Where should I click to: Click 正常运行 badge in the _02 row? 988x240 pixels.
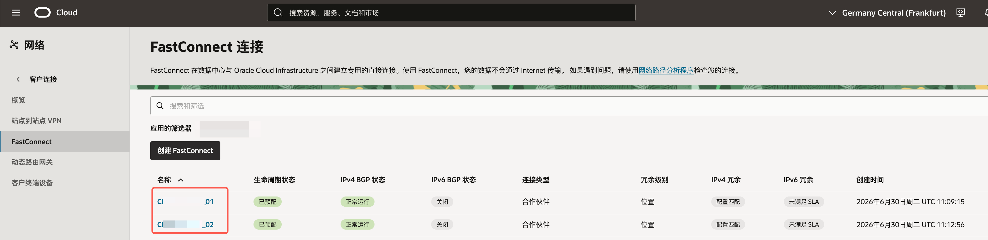point(358,225)
